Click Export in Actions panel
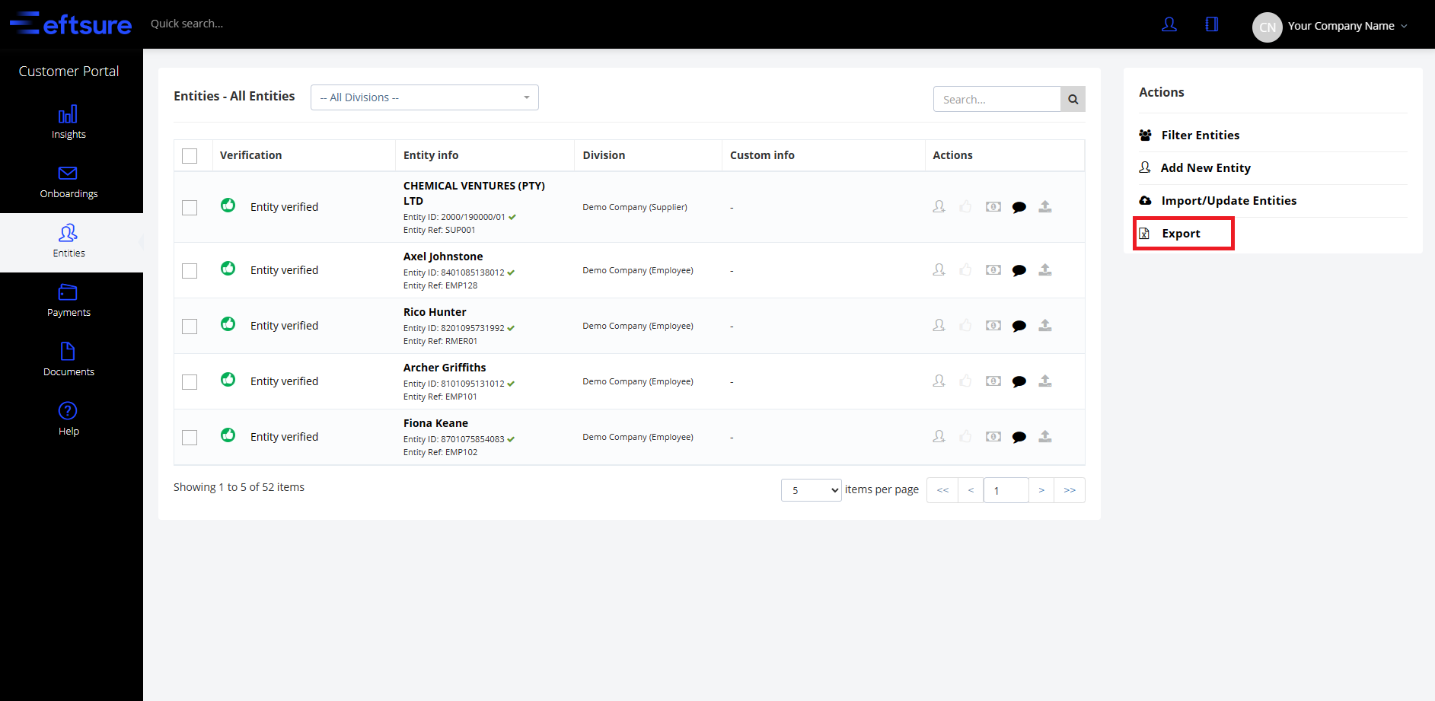The height and width of the screenshot is (701, 1435). coord(1181,234)
